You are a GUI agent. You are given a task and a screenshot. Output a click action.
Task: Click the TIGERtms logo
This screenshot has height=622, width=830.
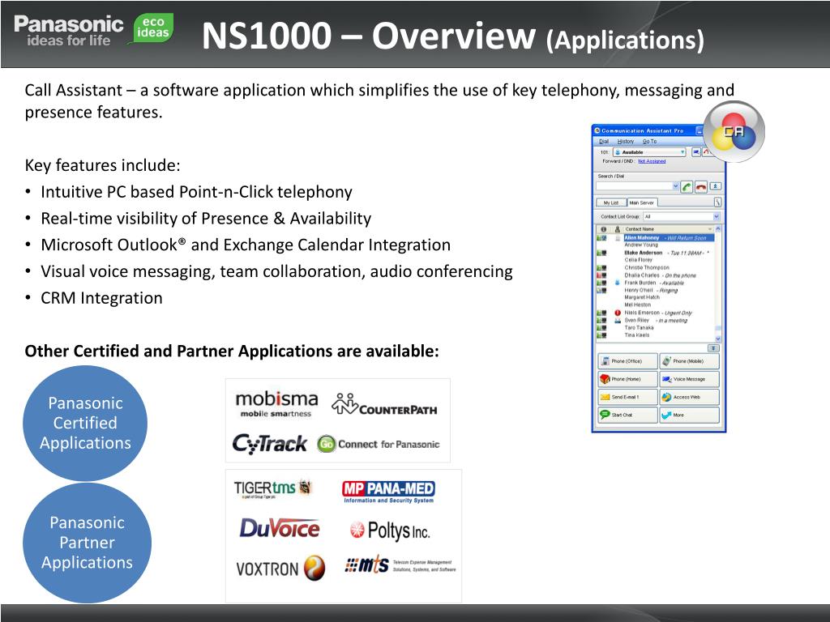click(273, 488)
